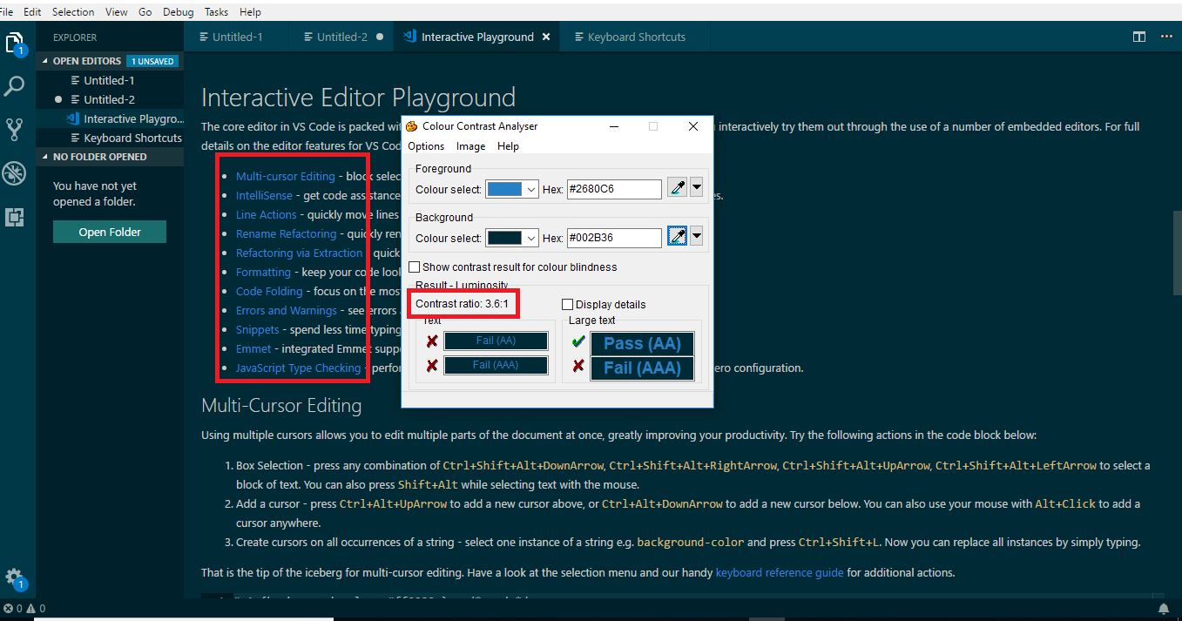Open the Selection menu
The height and width of the screenshot is (621, 1182).
(73, 12)
